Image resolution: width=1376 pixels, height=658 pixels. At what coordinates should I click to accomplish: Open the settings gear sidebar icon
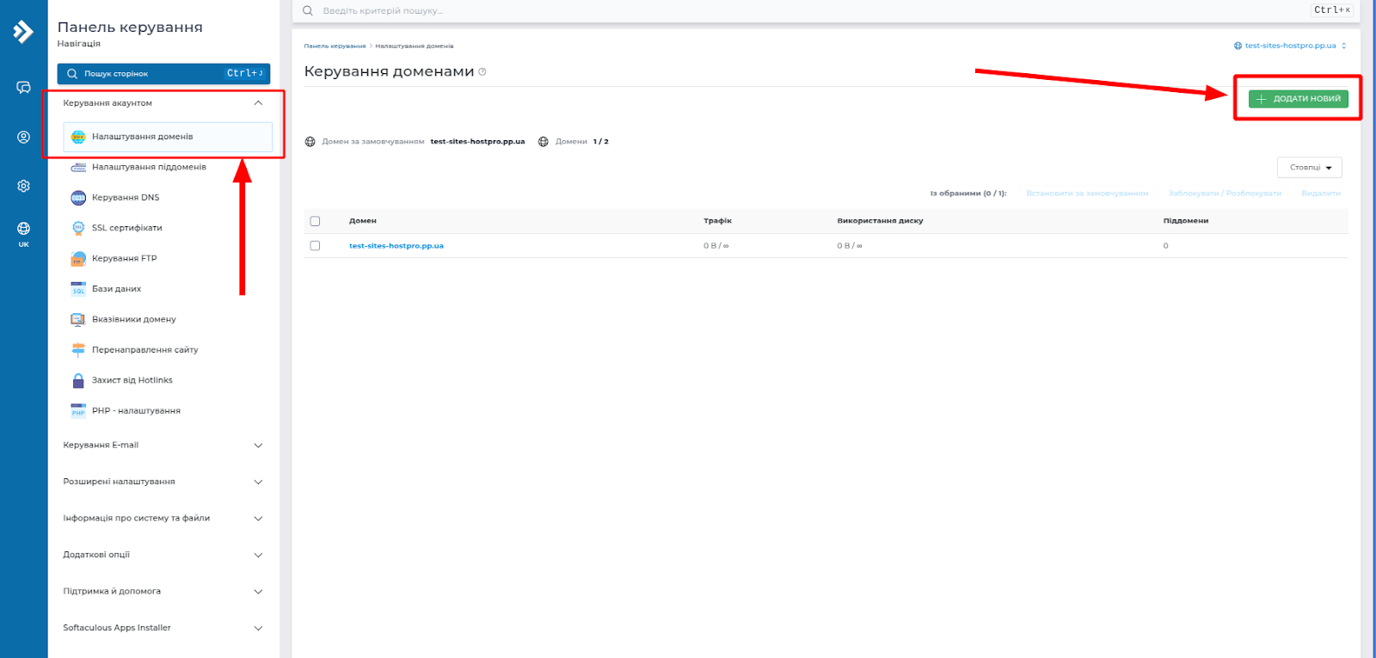coord(23,186)
